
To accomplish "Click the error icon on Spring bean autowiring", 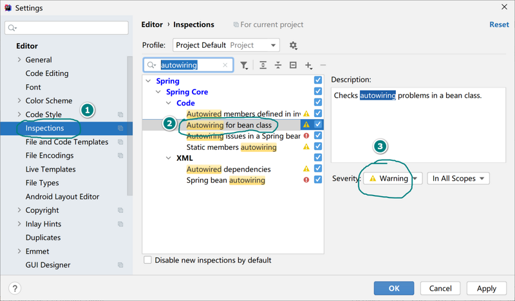I will pos(306,180).
